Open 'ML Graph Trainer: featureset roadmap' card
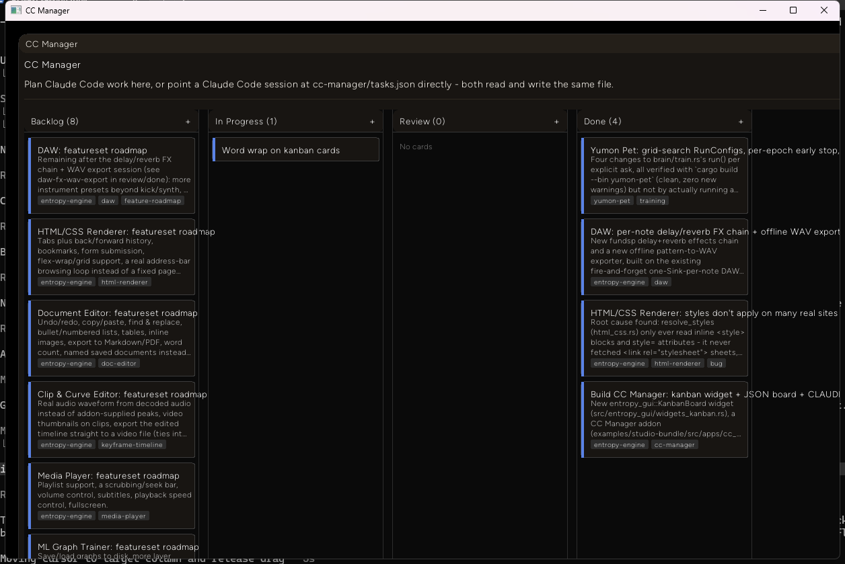The width and height of the screenshot is (845, 564). tap(112, 547)
